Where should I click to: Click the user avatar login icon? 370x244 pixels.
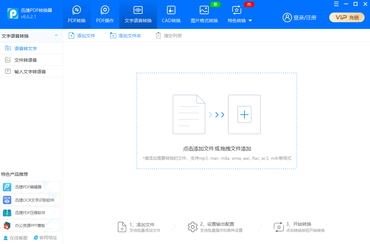287,17
